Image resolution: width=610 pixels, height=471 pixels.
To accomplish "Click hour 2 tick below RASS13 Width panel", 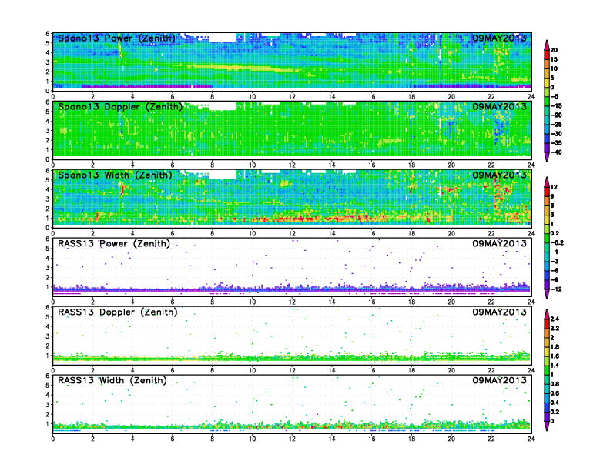I will tap(92, 439).
